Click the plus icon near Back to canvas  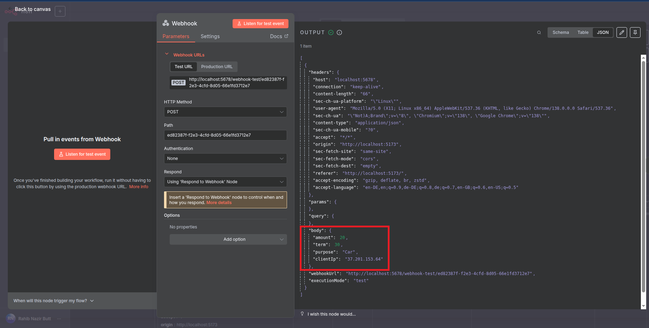click(60, 11)
